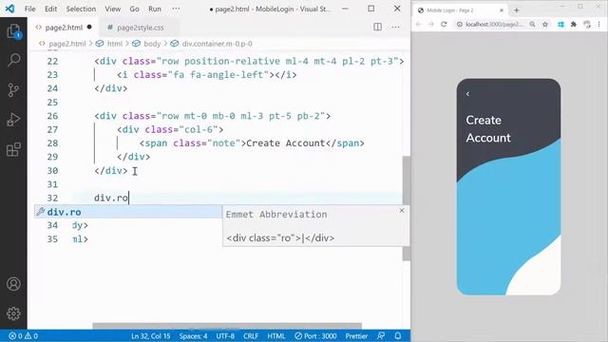The width and height of the screenshot is (608, 342).
Task: Click line number 26 in gutter
Action: pyautogui.click(x=52, y=116)
